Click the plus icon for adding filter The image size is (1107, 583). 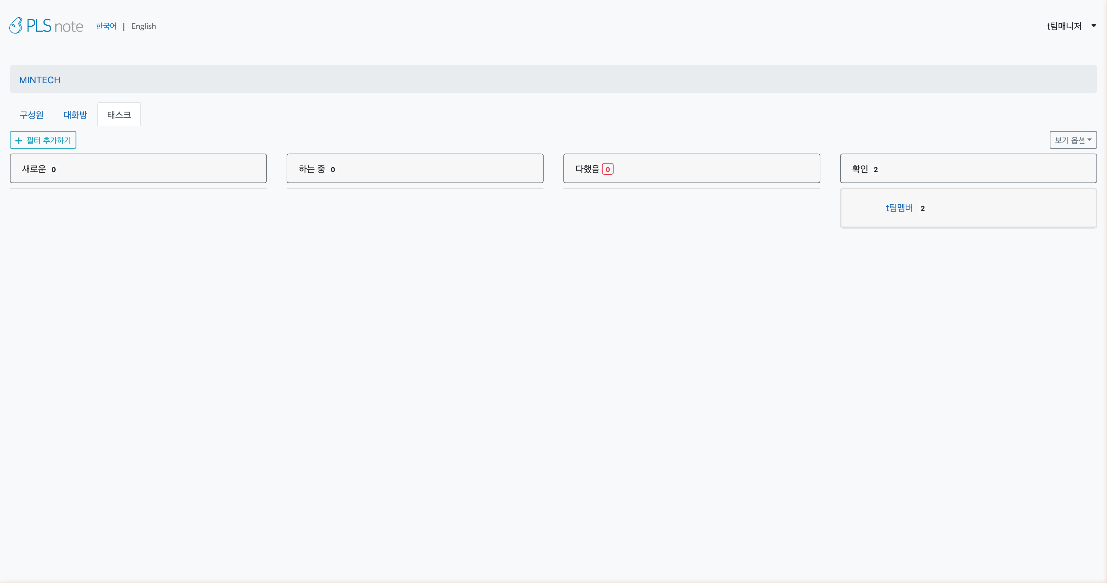tap(18, 141)
